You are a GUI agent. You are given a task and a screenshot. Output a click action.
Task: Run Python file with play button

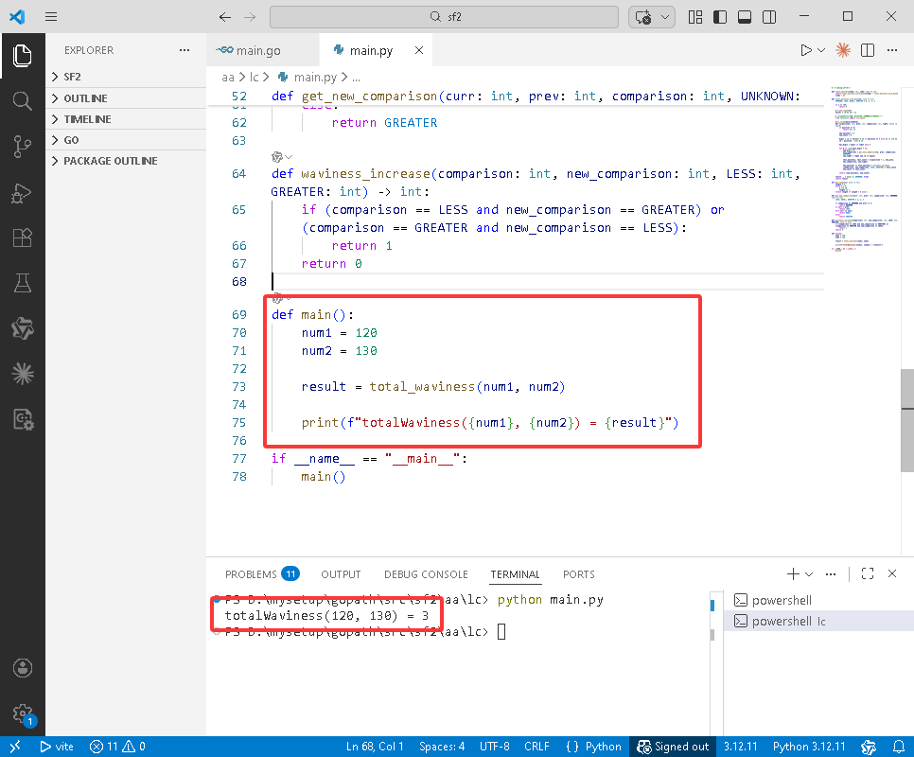(x=805, y=50)
